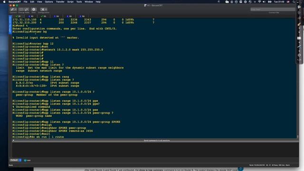Open the File menu

tap(25, 2)
